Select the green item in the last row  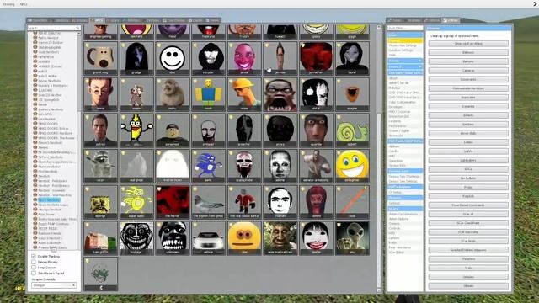click(x=100, y=274)
